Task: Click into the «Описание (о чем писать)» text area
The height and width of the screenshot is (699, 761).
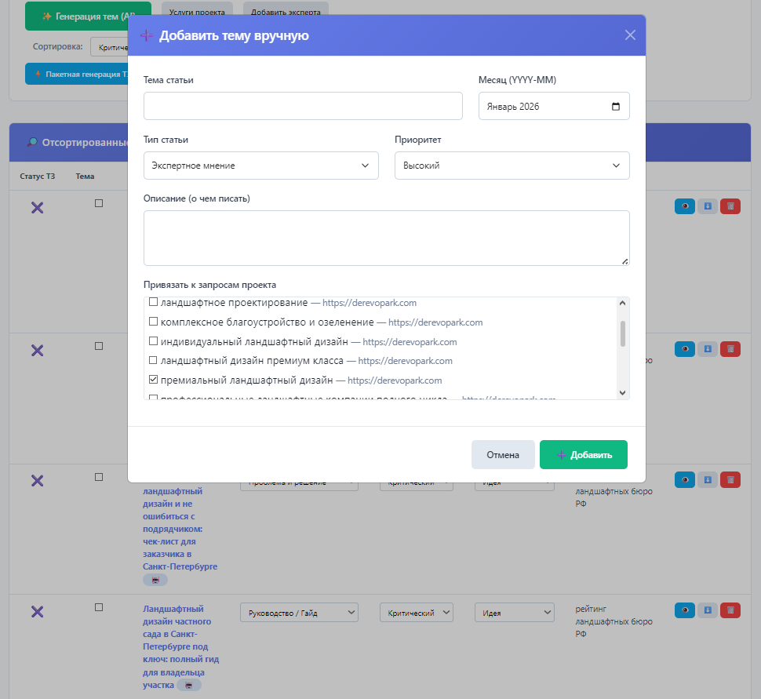Action: click(386, 238)
